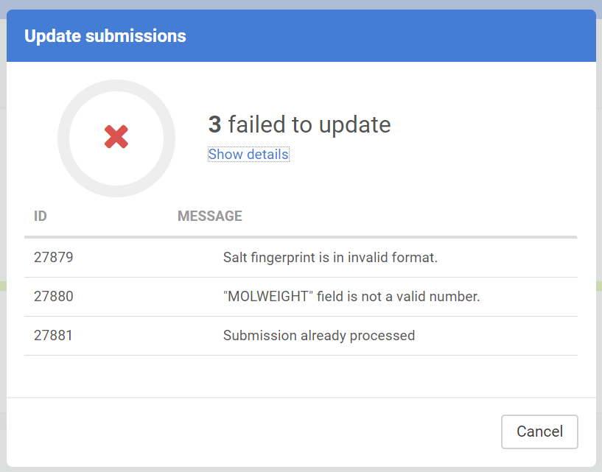Click the bold number 3 failure count
Image resolution: width=602 pixels, height=472 pixels.
(x=214, y=124)
